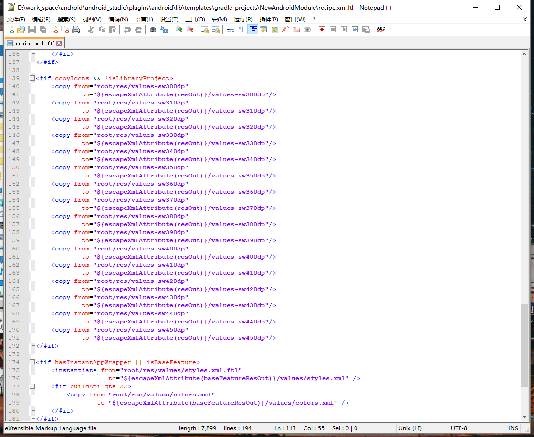Image resolution: width=534 pixels, height=437 pixels.
Task: Collapse the fold at line 174
Action: (32, 362)
